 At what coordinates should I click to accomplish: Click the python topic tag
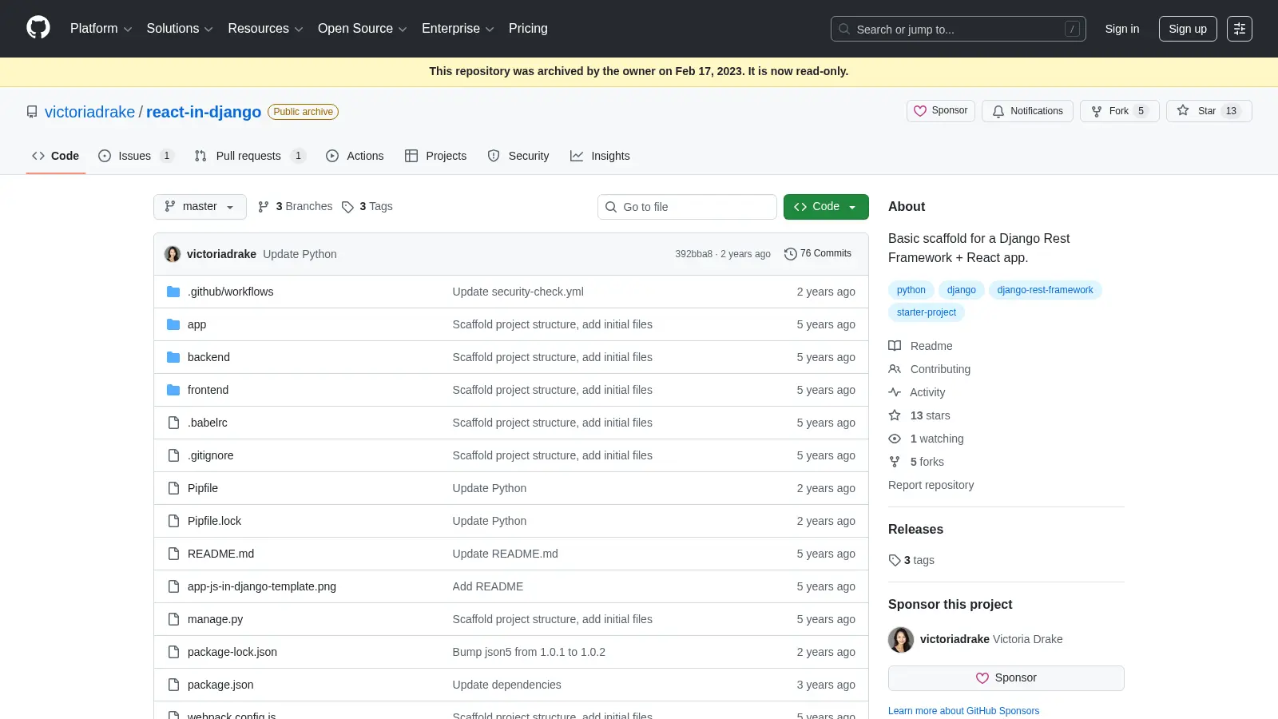[x=911, y=290]
